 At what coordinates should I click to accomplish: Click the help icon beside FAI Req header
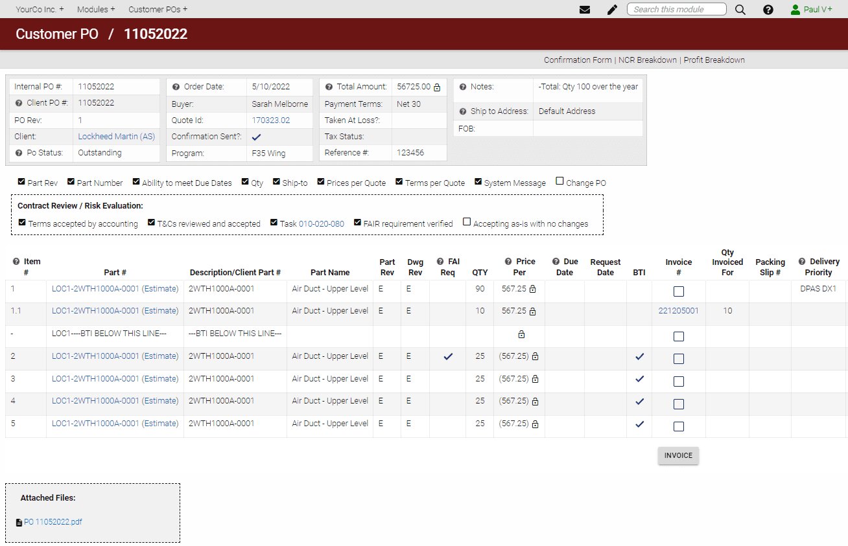pos(440,262)
